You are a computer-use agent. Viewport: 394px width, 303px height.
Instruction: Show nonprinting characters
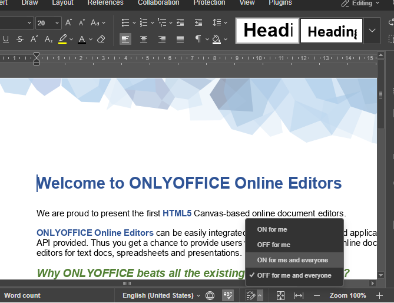pos(198,39)
